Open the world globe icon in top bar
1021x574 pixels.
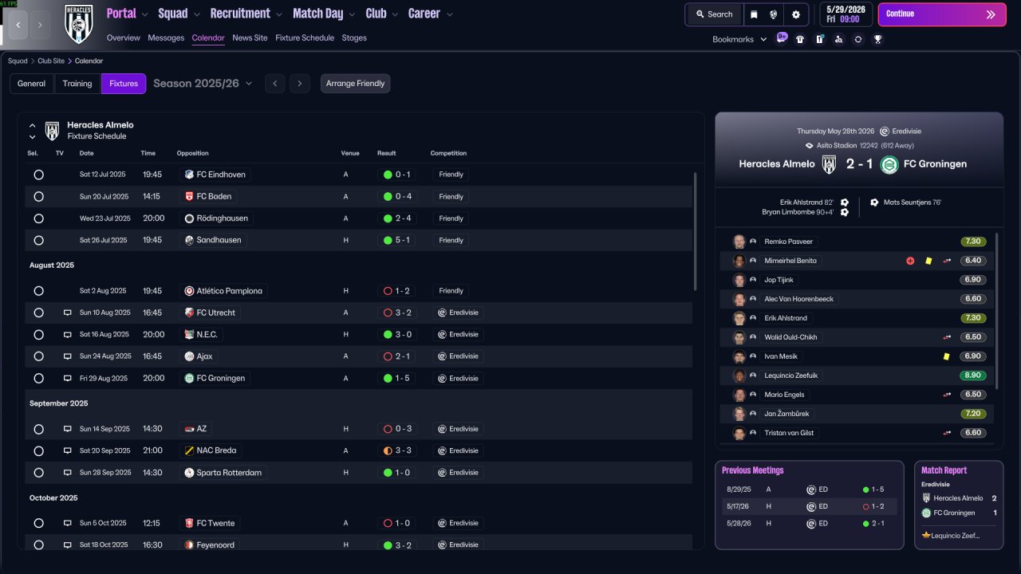coord(774,14)
